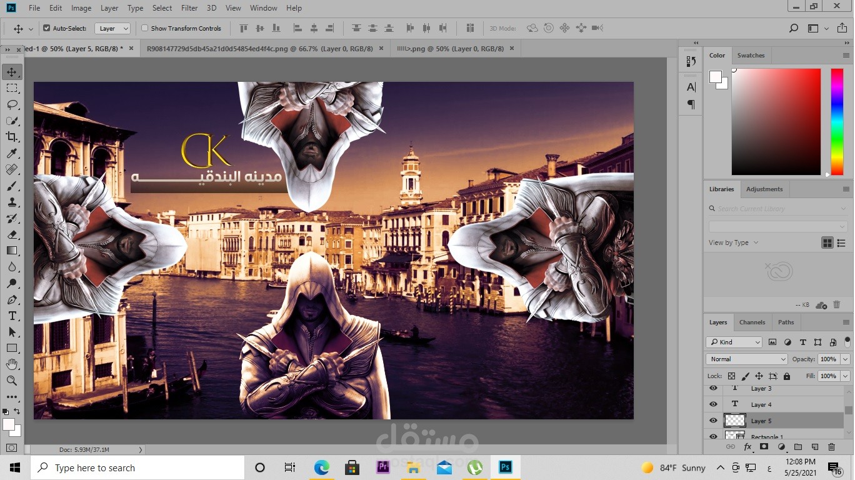Image resolution: width=855 pixels, height=480 pixels.
Task: Open the status bar document info arrow
Action: (141, 449)
